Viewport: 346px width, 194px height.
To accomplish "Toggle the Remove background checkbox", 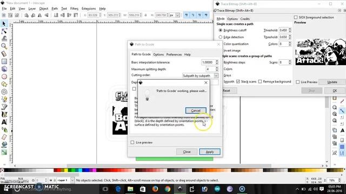I will click(x=260, y=81).
